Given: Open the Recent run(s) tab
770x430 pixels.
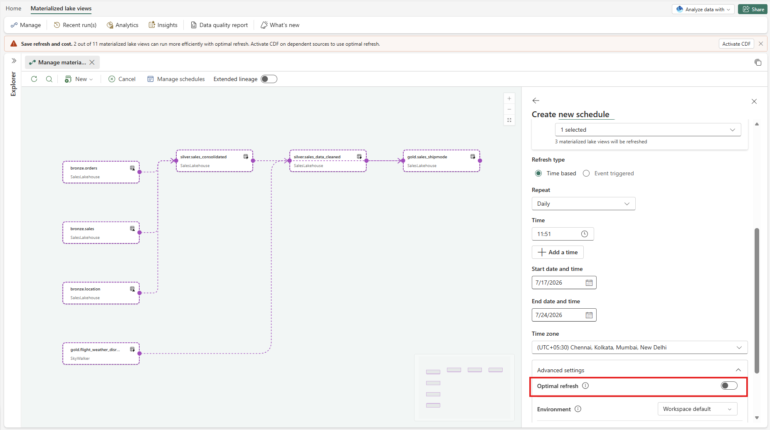Looking at the screenshot, I should [75, 25].
